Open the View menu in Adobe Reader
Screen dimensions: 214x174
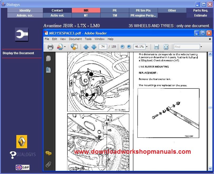tap(63, 39)
